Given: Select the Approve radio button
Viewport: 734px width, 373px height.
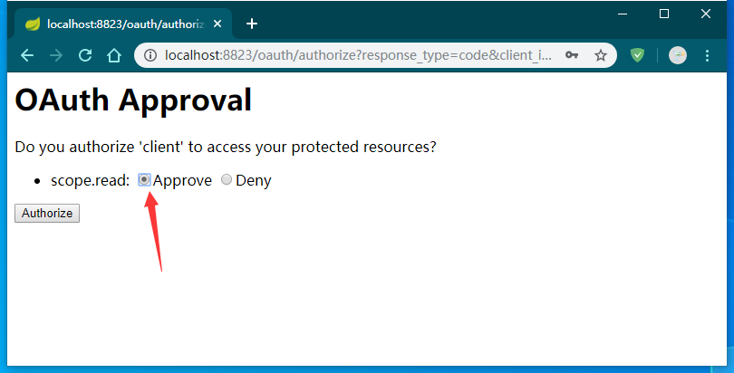Looking at the screenshot, I should tap(144, 180).
